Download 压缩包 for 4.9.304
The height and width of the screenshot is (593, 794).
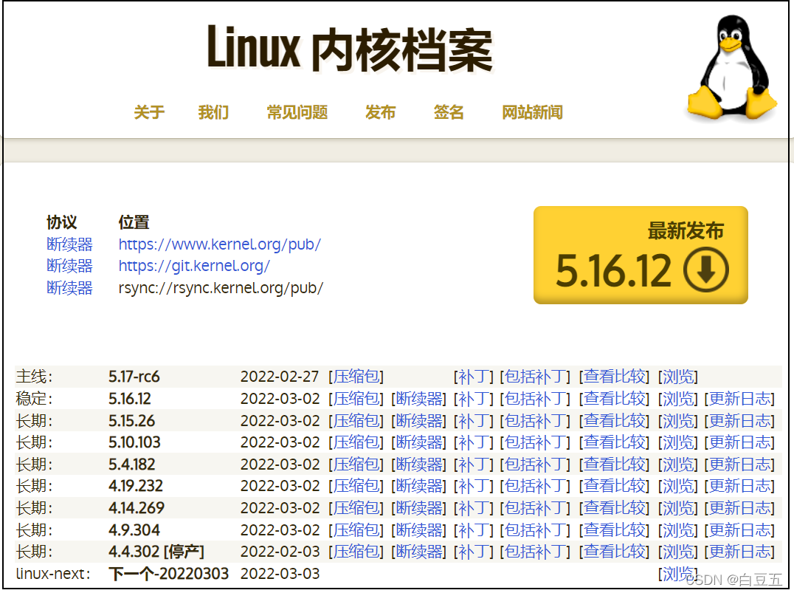coord(356,530)
